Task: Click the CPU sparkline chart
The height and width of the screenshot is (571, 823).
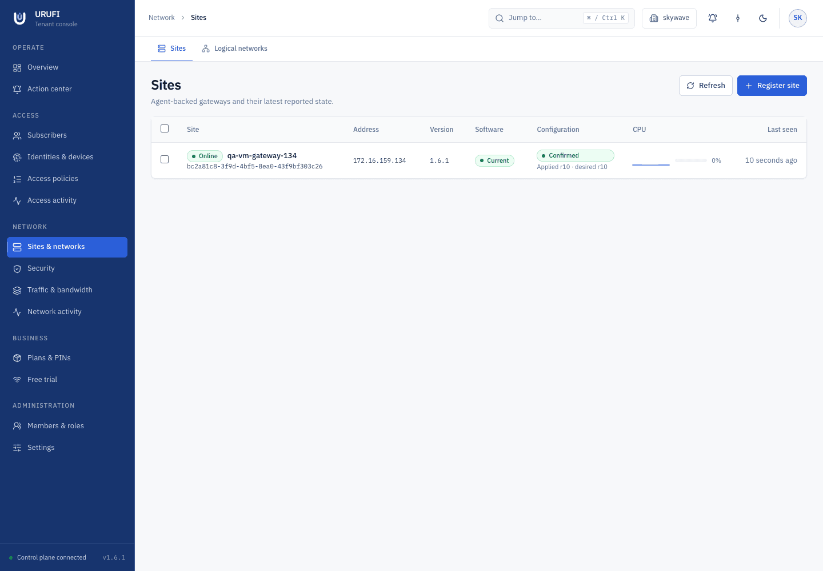Action: (x=651, y=160)
